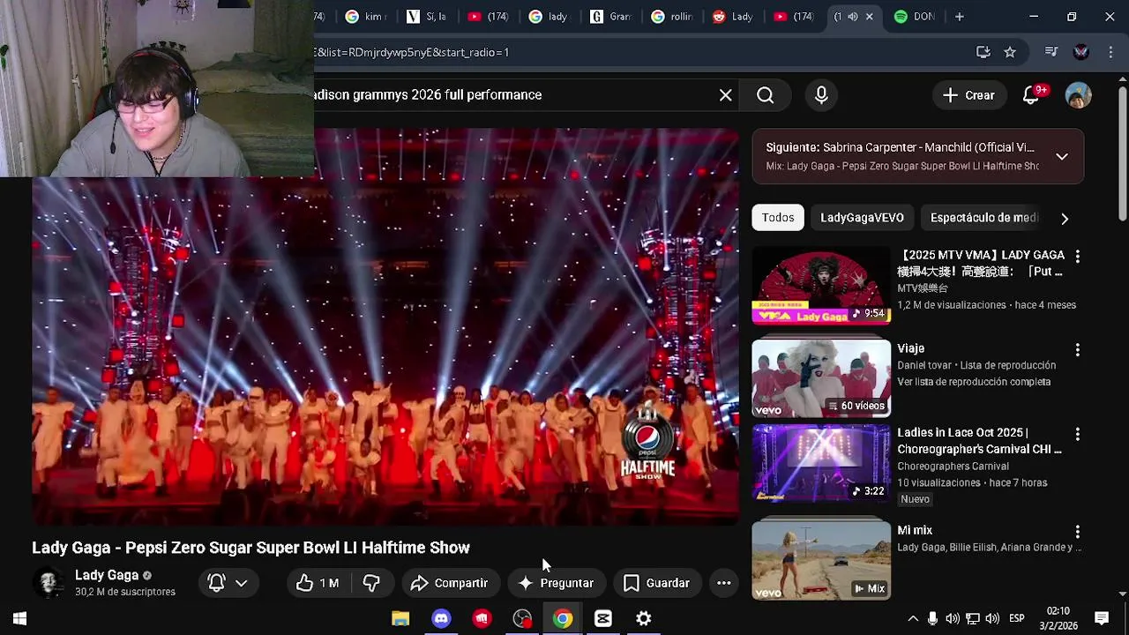Viewport: 1129px width, 635px height.
Task: Open the Windows notification center
Action: tap(1102, 618)
